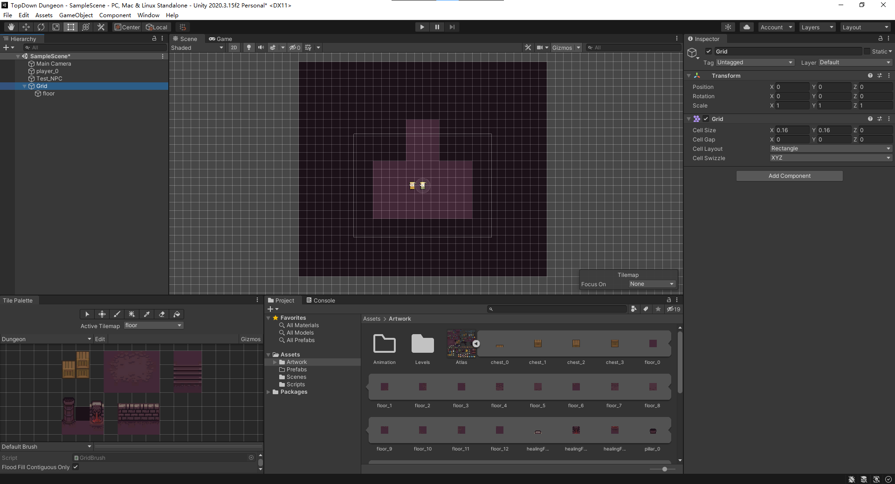
Task: Toggle scene lighting bulb icon
Action: tap(249, 47)
